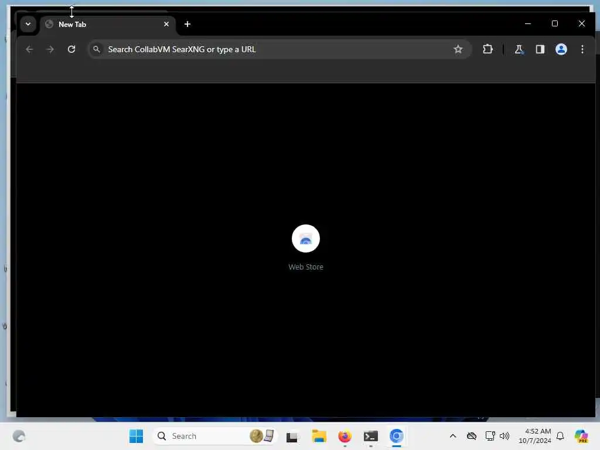Open the tab search dropdown arrow
Image resolution: width=600 pixels, height=450 pixels.
(28, 24)
